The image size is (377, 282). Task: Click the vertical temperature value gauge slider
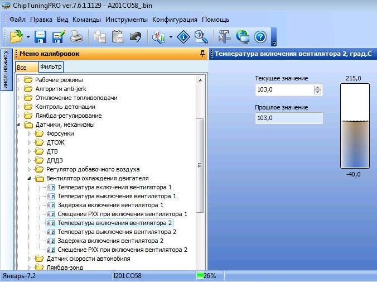coord(355,126)
